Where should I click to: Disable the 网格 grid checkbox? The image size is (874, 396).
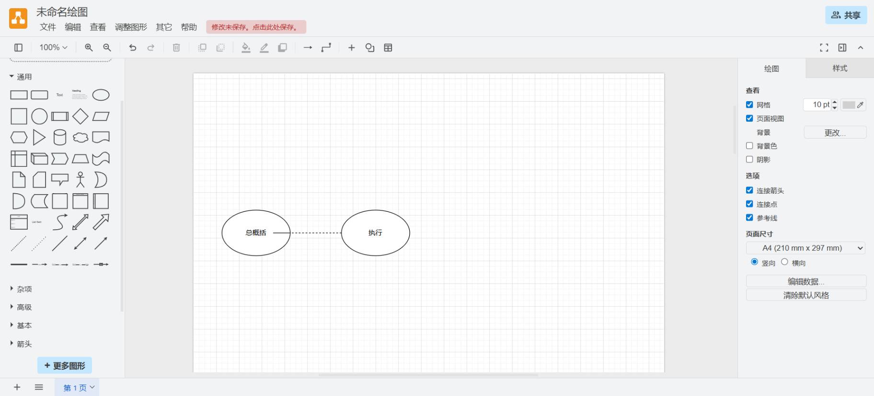click(x=749, y=105)
